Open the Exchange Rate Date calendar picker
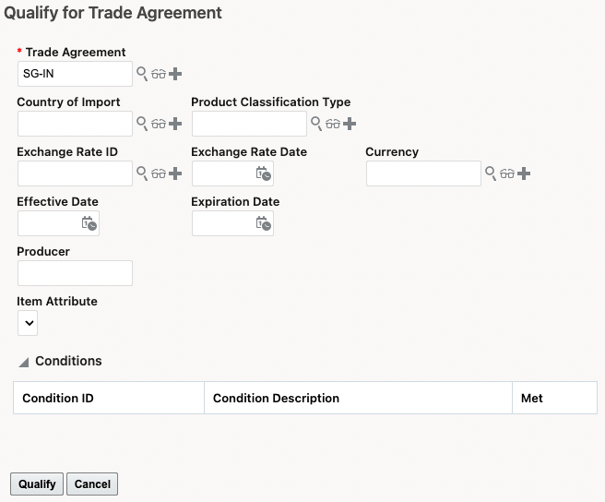This screenshot has width=605, height=502. tap(263, 173)
